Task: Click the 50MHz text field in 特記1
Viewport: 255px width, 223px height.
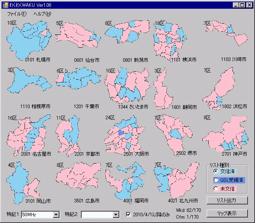Action: [37, 215]
